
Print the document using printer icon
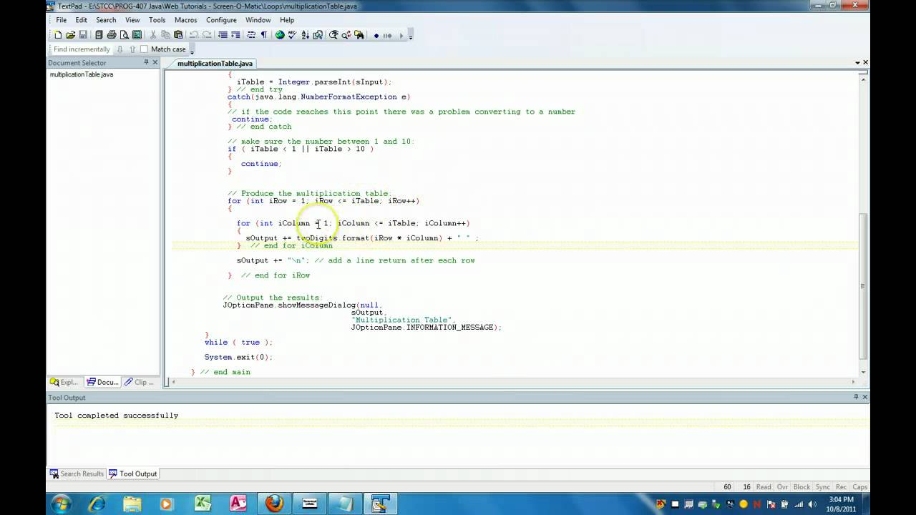(112, 35)
